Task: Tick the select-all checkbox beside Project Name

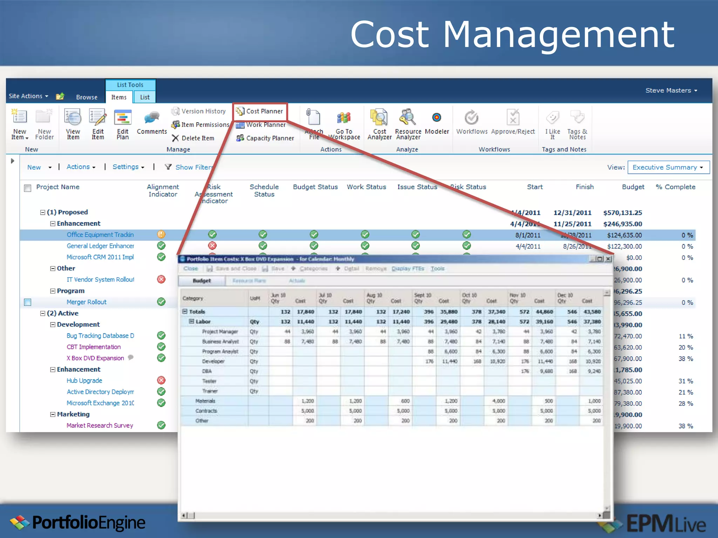Action: (x=28, y=188)
